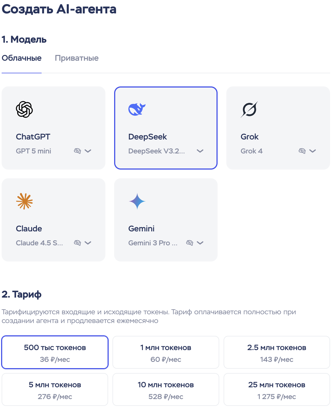Open the DeepSeek V3.2 version dropdown
Viewport: 335px width, 413px height.
point(200,151)
